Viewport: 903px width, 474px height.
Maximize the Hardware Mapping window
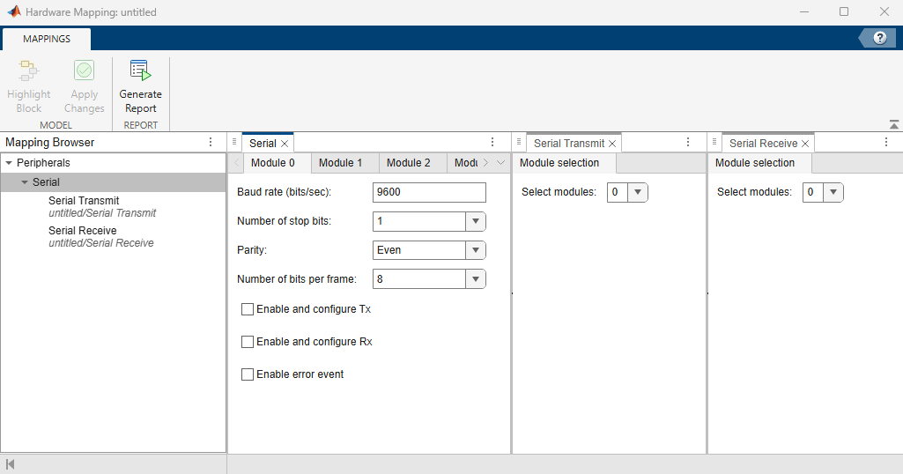click(844, 11)
